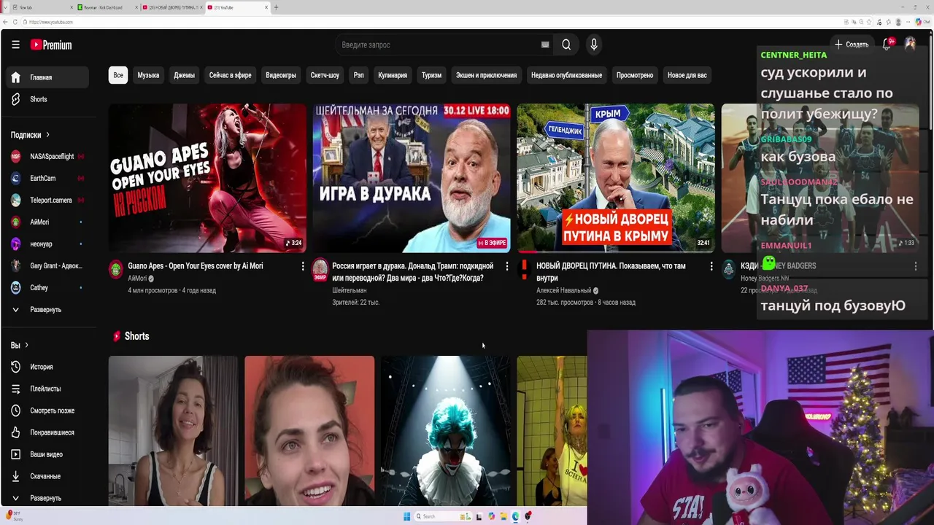Expand subscriptions list with Развернуть
Screen dimensions: 934x525
pyautogui.click(x=47, y=309)
